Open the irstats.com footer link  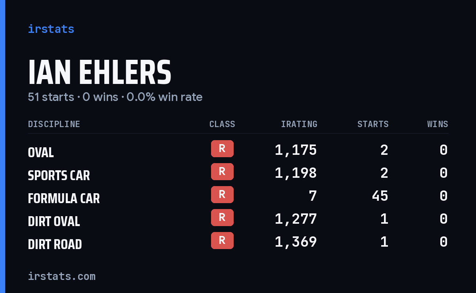pyautogui.click(x=61, y=276)
